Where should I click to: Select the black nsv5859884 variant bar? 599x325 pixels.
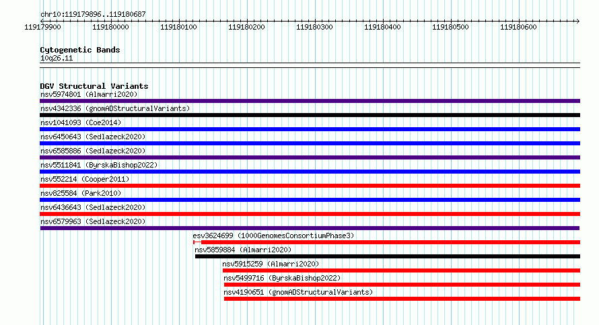point(388,256)
